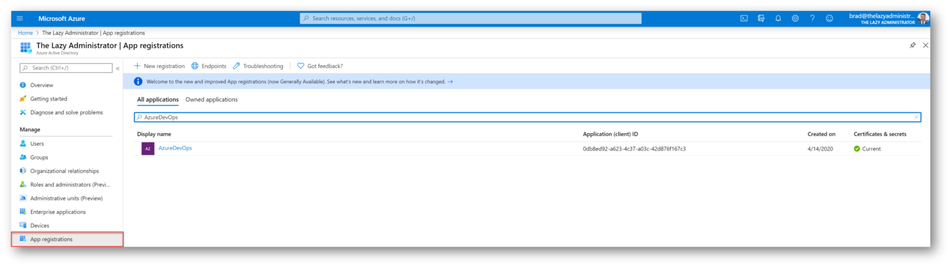Clear the AzureDevOps search filter
This screenshot has height=265, width=947.
coord(916,117)
